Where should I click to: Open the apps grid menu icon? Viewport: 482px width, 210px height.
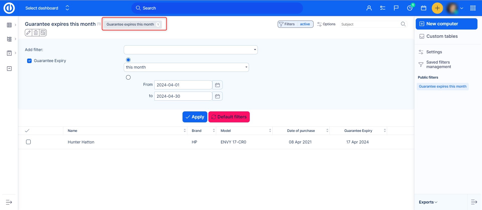tap(473, 8)
